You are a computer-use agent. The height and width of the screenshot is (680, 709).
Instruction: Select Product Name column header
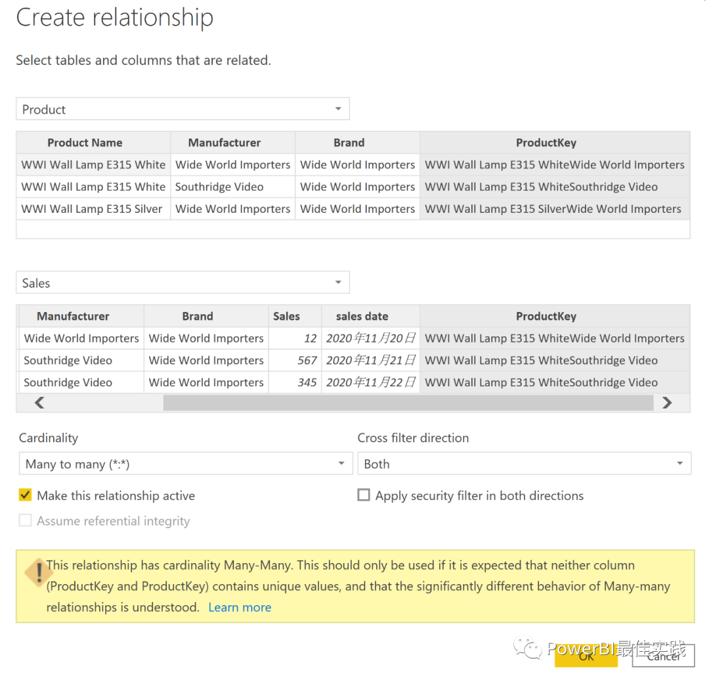tap(85, 143)
